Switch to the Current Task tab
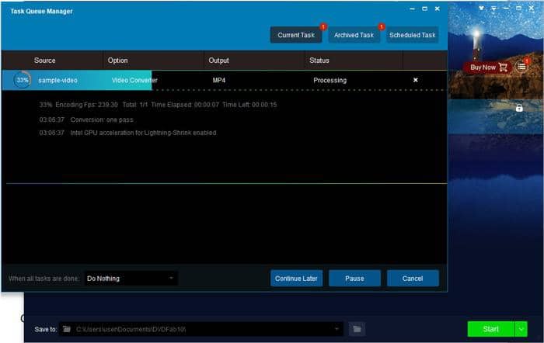The height and width of the screenshot is (343, 544). point(295,35)
